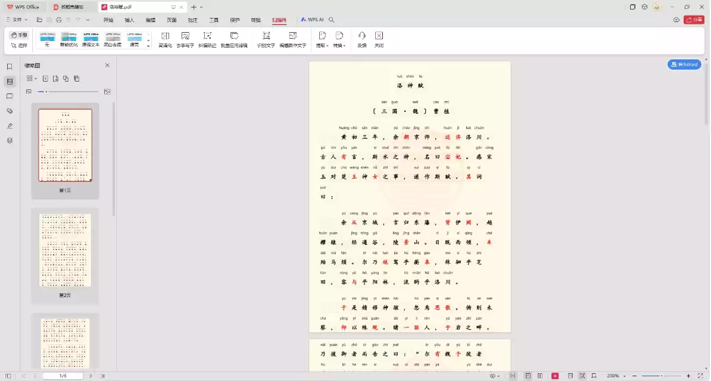Apply the 增强文本 filter preset

pos(91,40)
